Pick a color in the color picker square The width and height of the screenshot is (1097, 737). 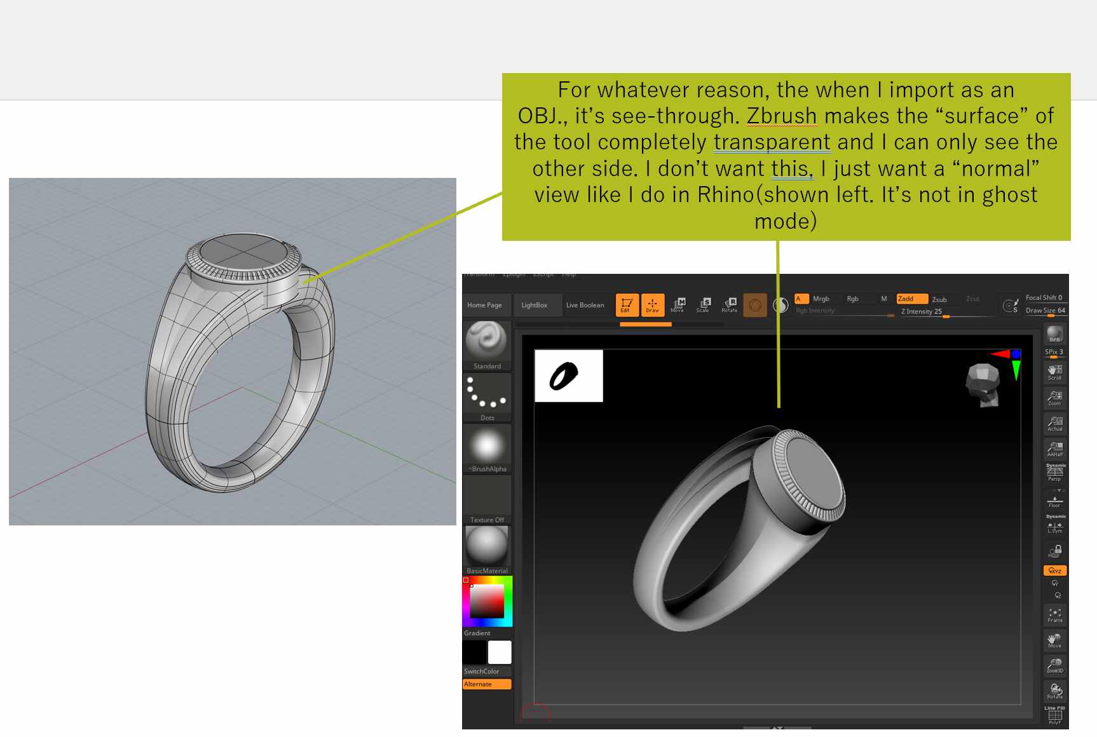pos(487,601)
